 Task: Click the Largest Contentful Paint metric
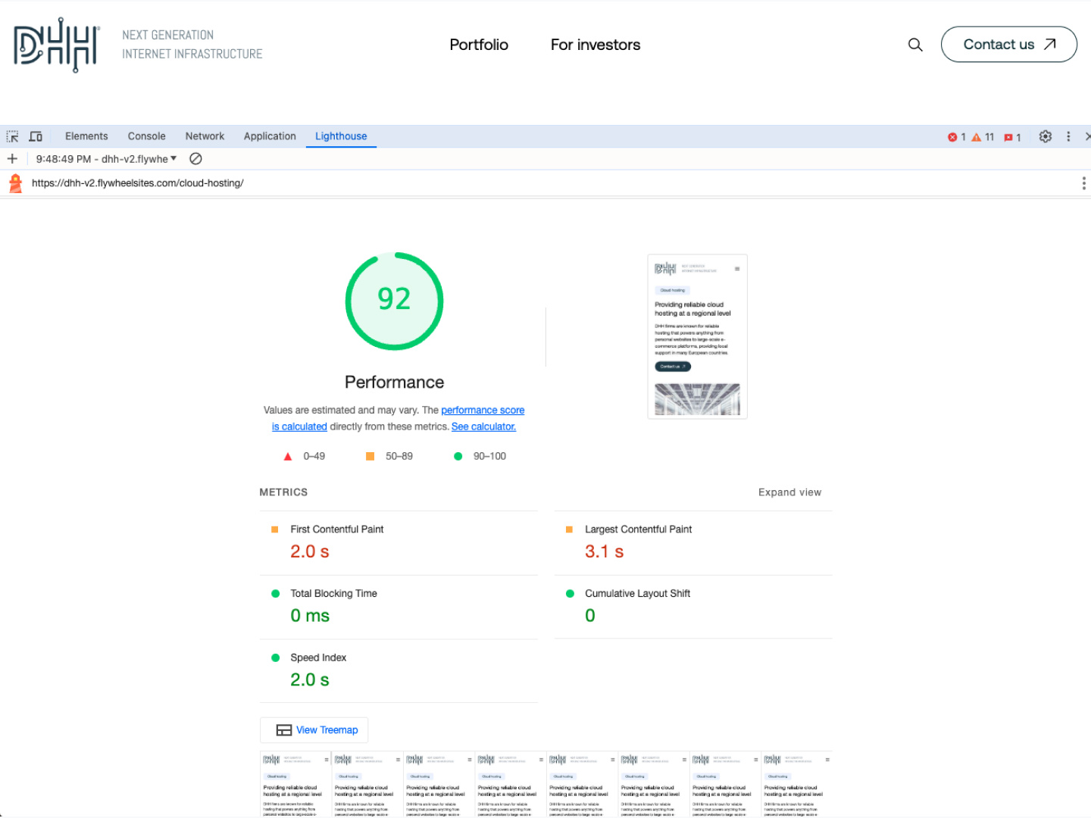coord(693,542)
